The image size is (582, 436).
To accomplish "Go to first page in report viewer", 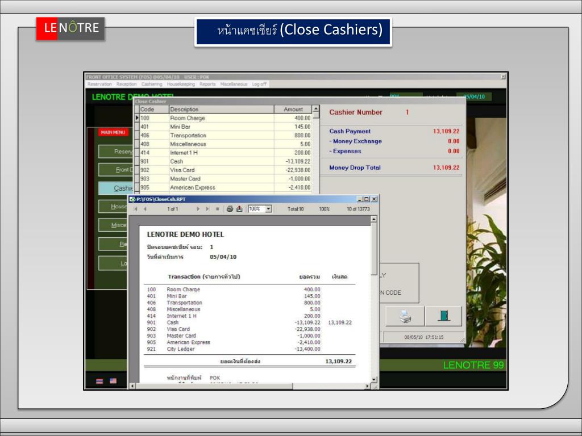I will 135,209.
